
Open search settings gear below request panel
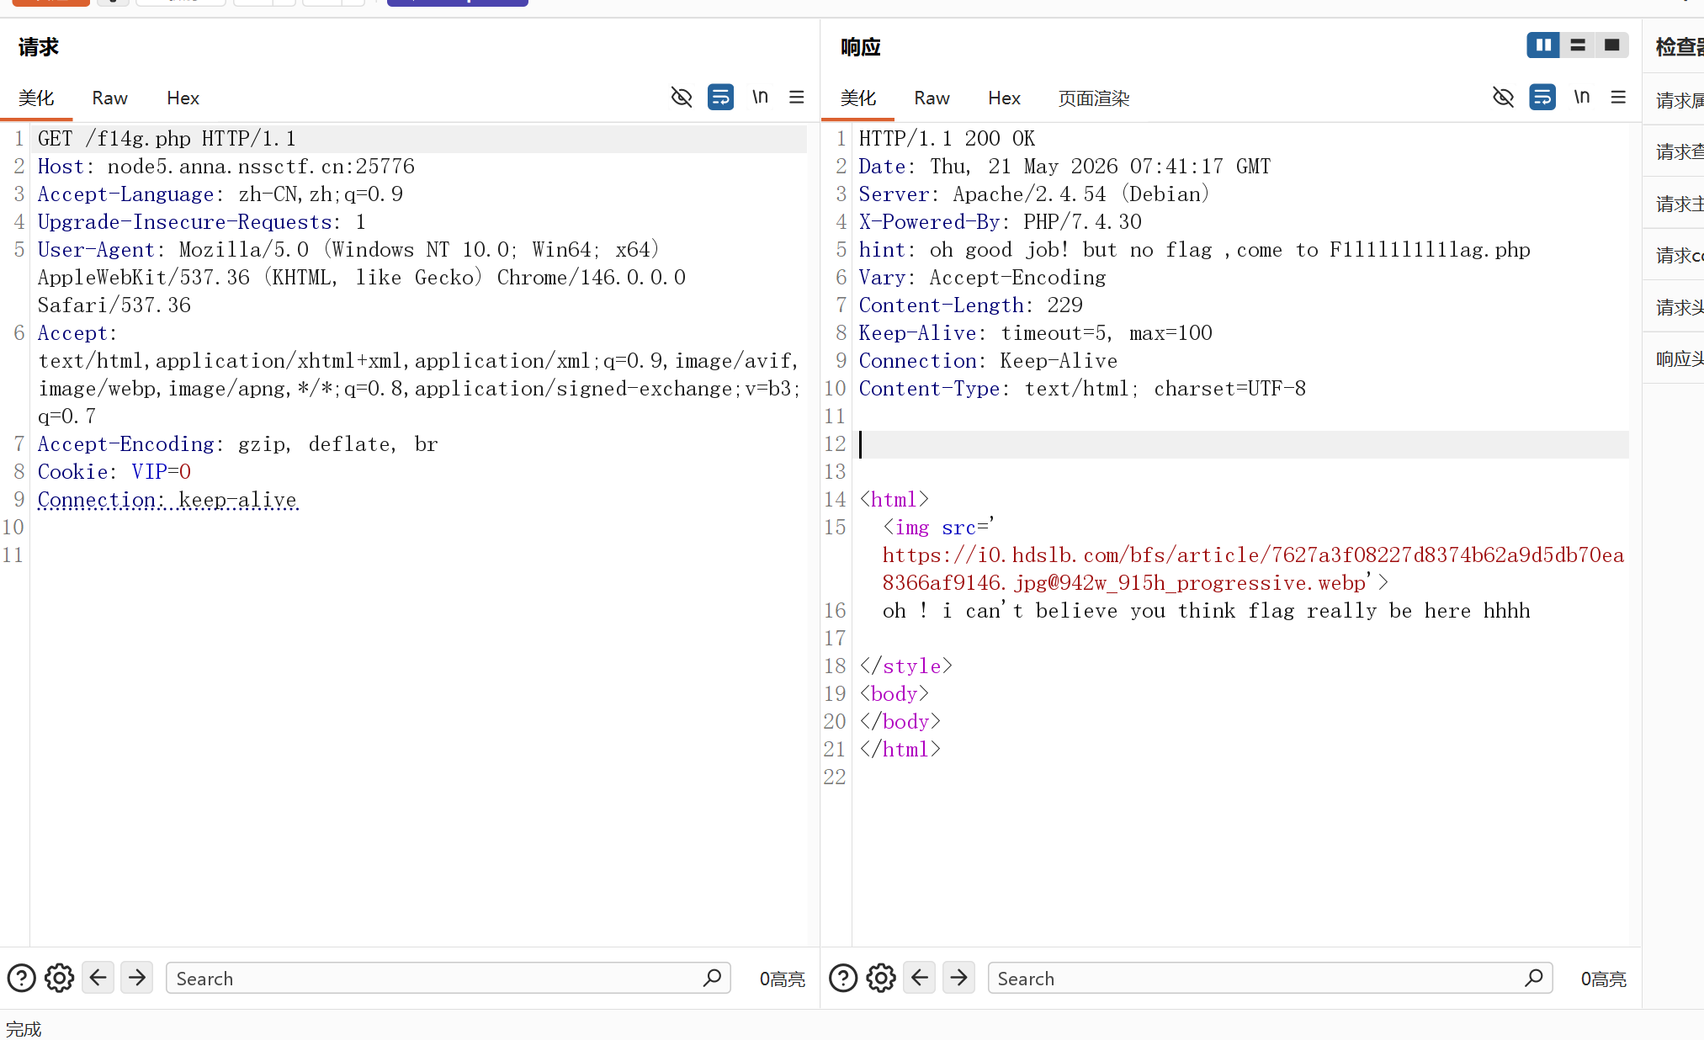pyautogui.click(x=59, y=978)
